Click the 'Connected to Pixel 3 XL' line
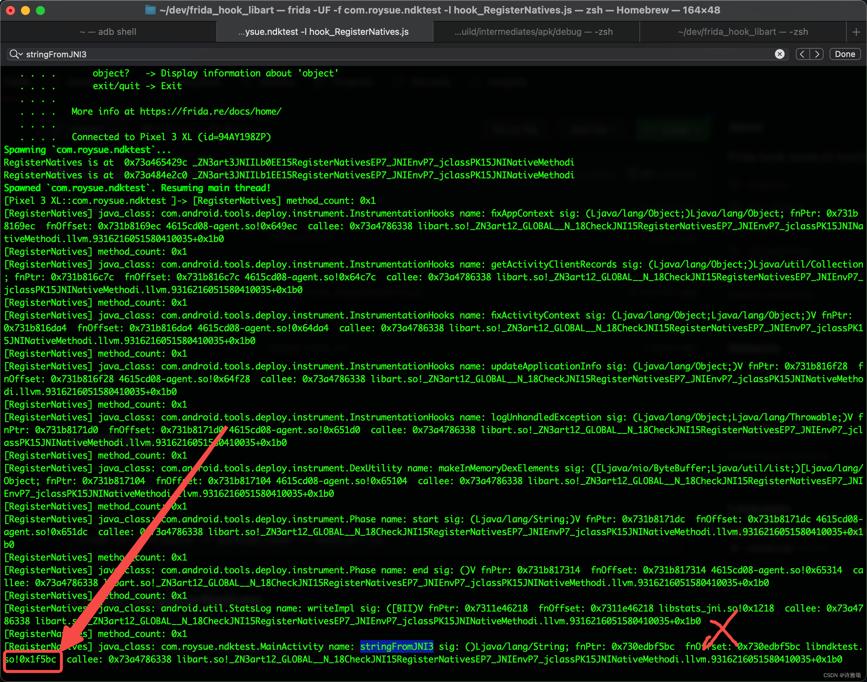This screenshot has height=682, width=867. pos(171,137)
